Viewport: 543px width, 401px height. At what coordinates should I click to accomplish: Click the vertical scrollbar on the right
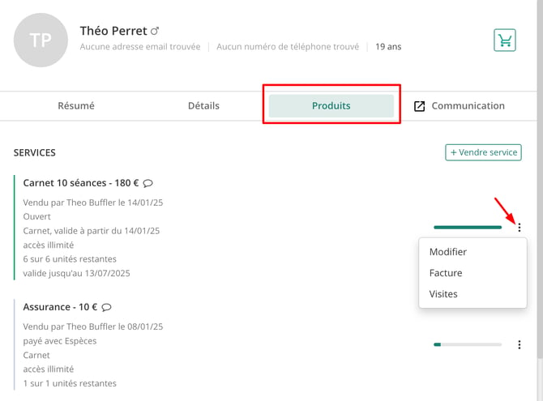pos(540,180)
